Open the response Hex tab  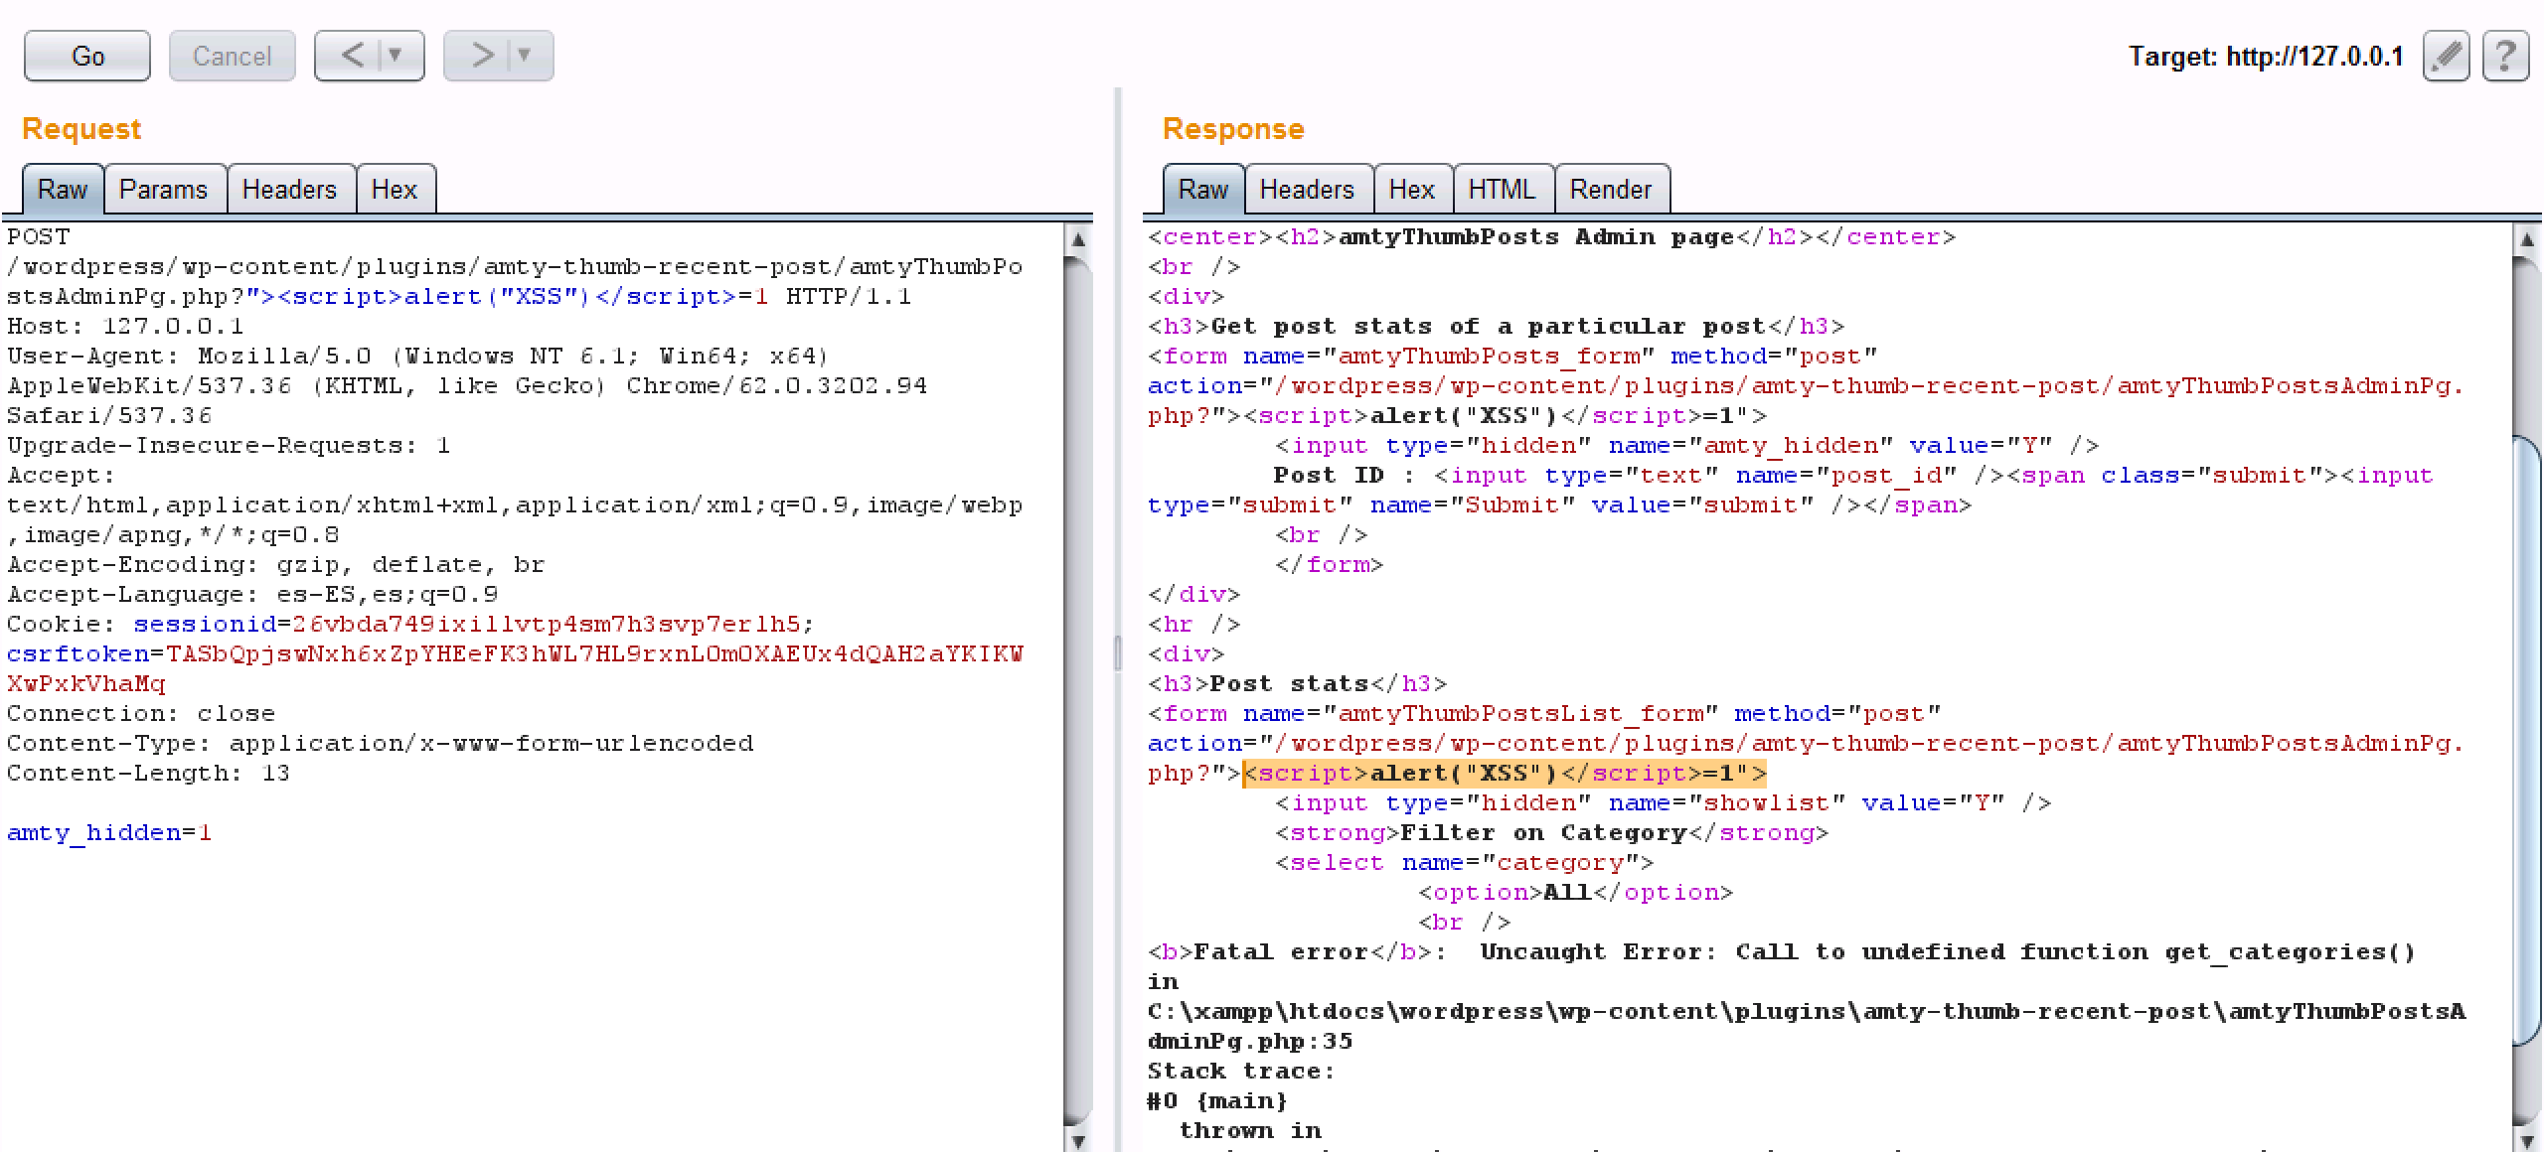(1411, 190)
